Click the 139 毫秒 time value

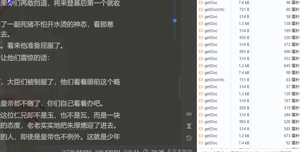coord(292,94)
